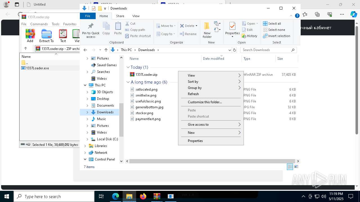This screenshot has height=202, width=360.
Task: Open View submenu in context menu
Action: [x=211, y=75]
